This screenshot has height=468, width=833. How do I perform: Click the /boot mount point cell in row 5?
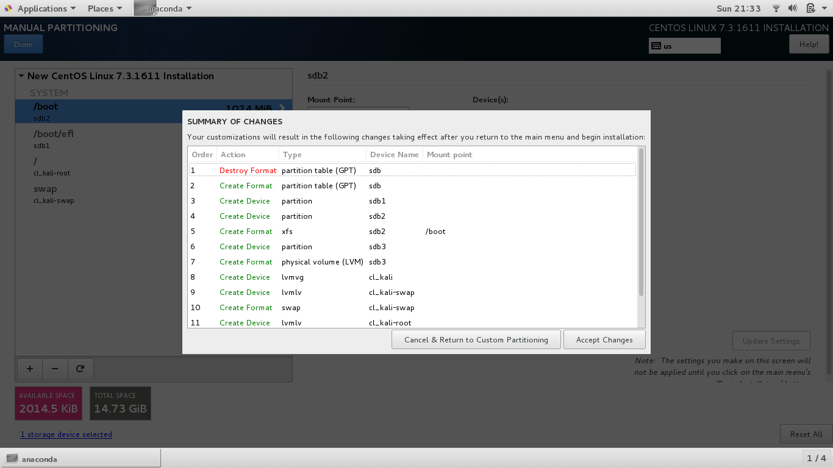point(435,232)
